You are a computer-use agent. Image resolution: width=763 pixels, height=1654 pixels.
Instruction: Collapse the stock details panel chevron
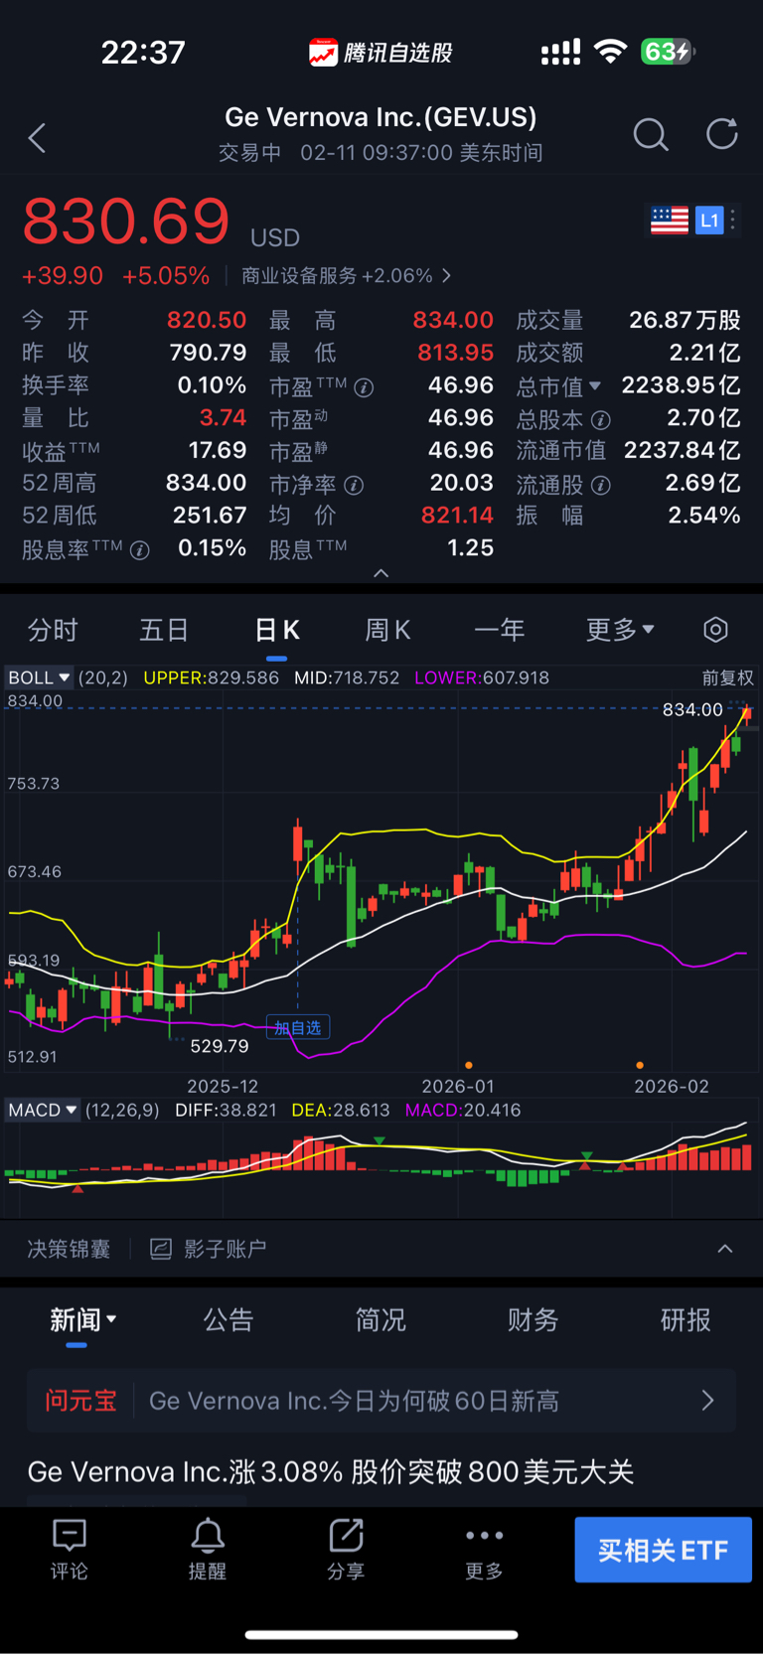pyautogui.click(x=381, y=573)
